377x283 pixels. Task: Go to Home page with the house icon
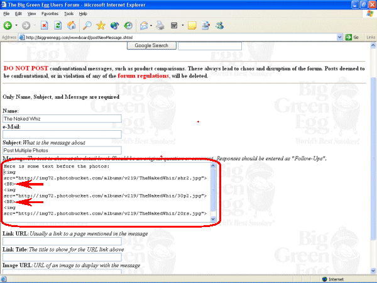(72, 25)
